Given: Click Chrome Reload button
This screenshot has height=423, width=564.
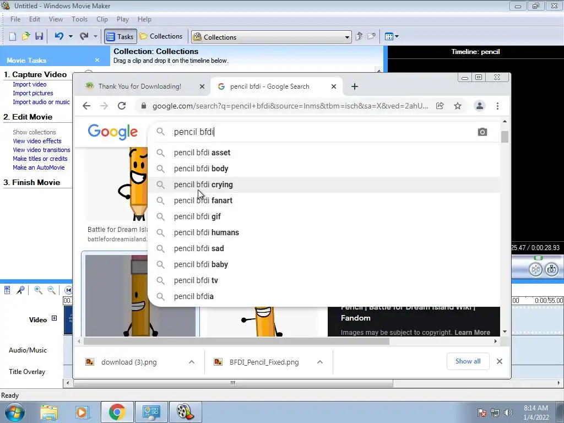Looking at the screenshot, I should coord(122,106).
